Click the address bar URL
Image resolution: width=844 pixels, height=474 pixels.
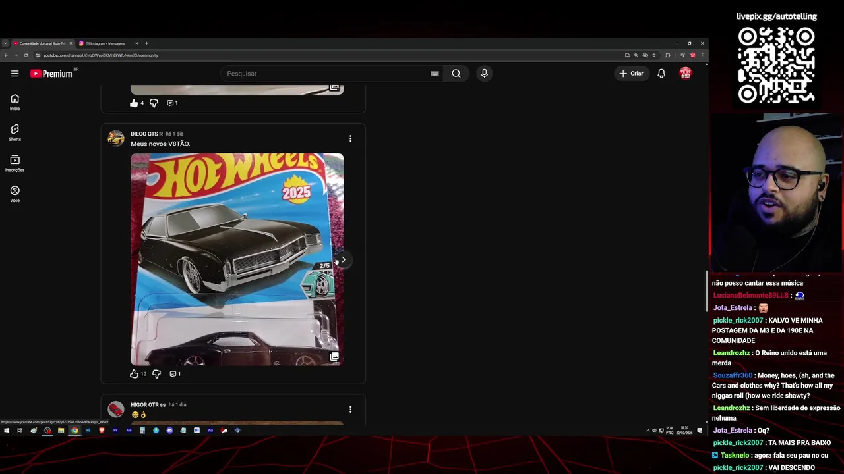point(101,55)
